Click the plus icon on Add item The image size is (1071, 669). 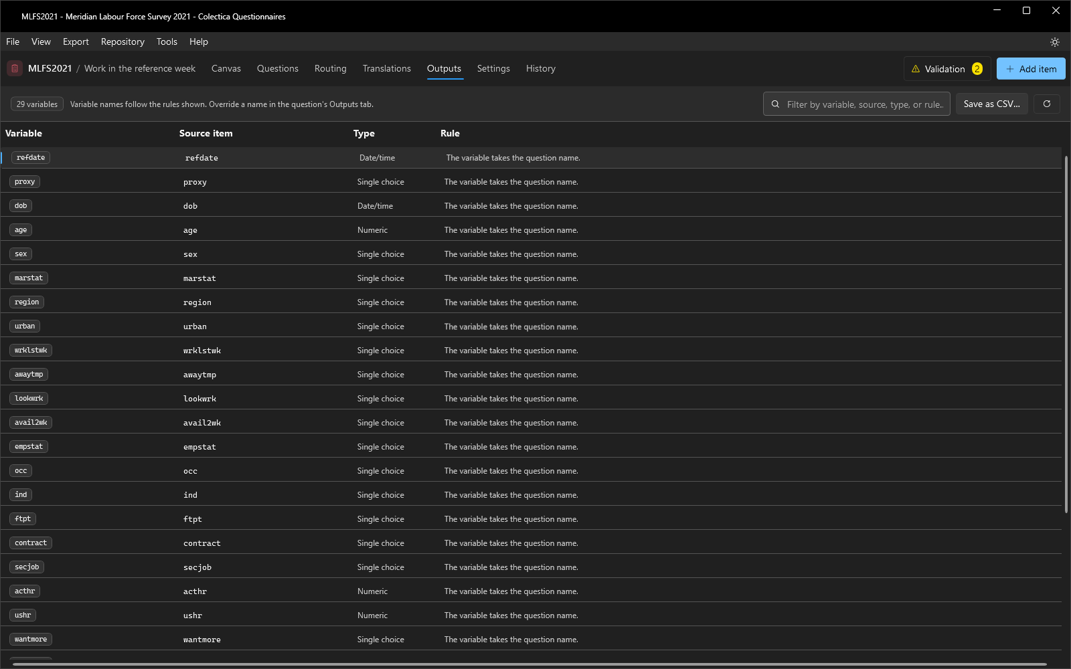[x=1010, y=69]
